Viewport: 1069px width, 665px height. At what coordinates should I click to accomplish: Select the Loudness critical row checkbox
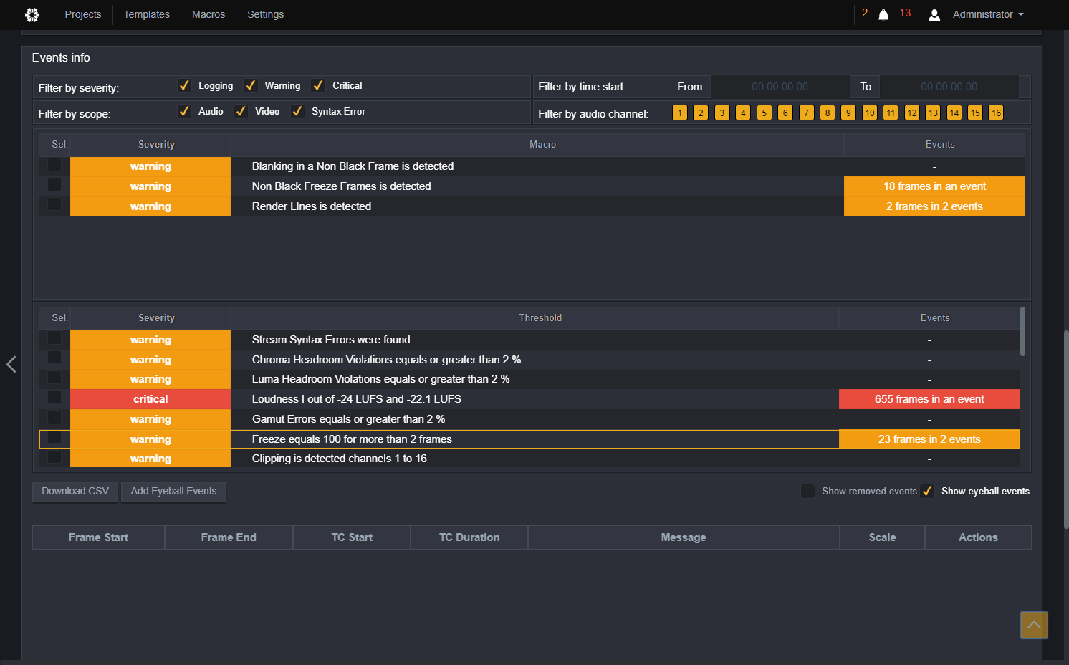point(54,397)
